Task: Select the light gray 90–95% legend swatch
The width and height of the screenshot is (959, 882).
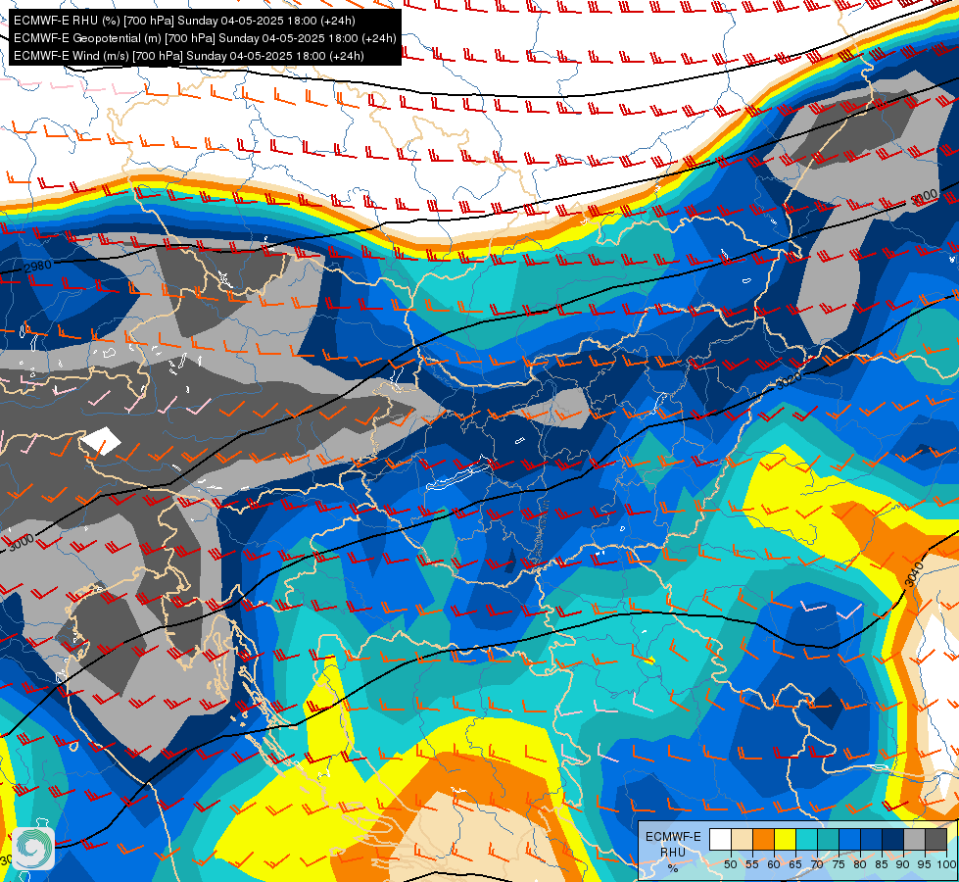Action: click(x=914, y=839)
